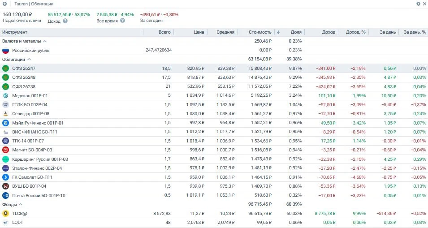The height and width of the screenshot is (228, 428).
Task: Select Мэйл.Ру Финанс 001Р-01 name
Action: click(x=38, y=123)
